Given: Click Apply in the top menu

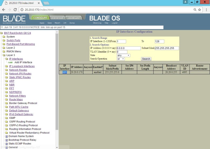Looking at the screenshot, I should tap(42, 23).
